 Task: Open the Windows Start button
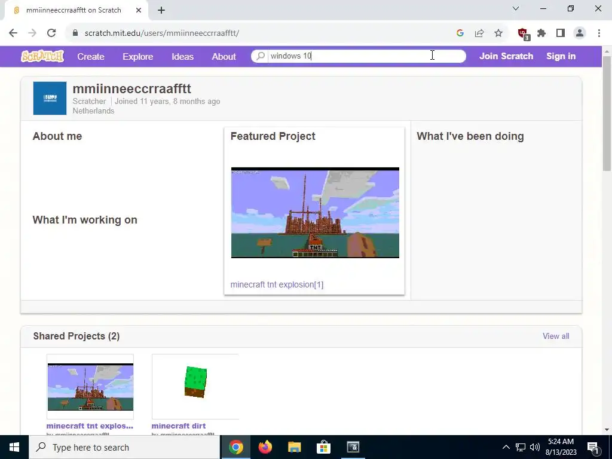[14, 447]
